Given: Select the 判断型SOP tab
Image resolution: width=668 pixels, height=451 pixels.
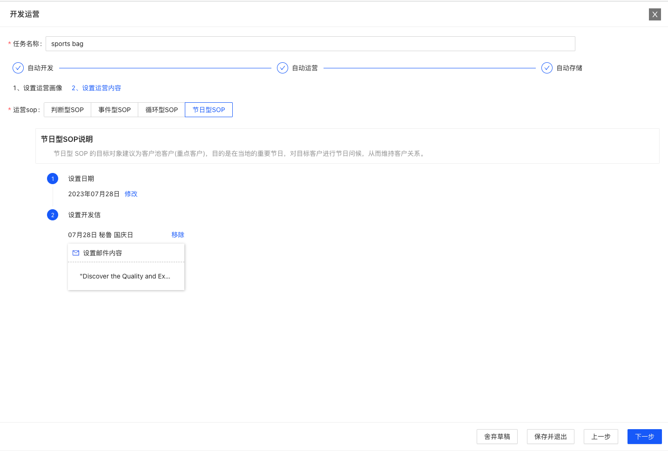Looking at the screenshot, I should pyautogui.click(x=67, y=110).
